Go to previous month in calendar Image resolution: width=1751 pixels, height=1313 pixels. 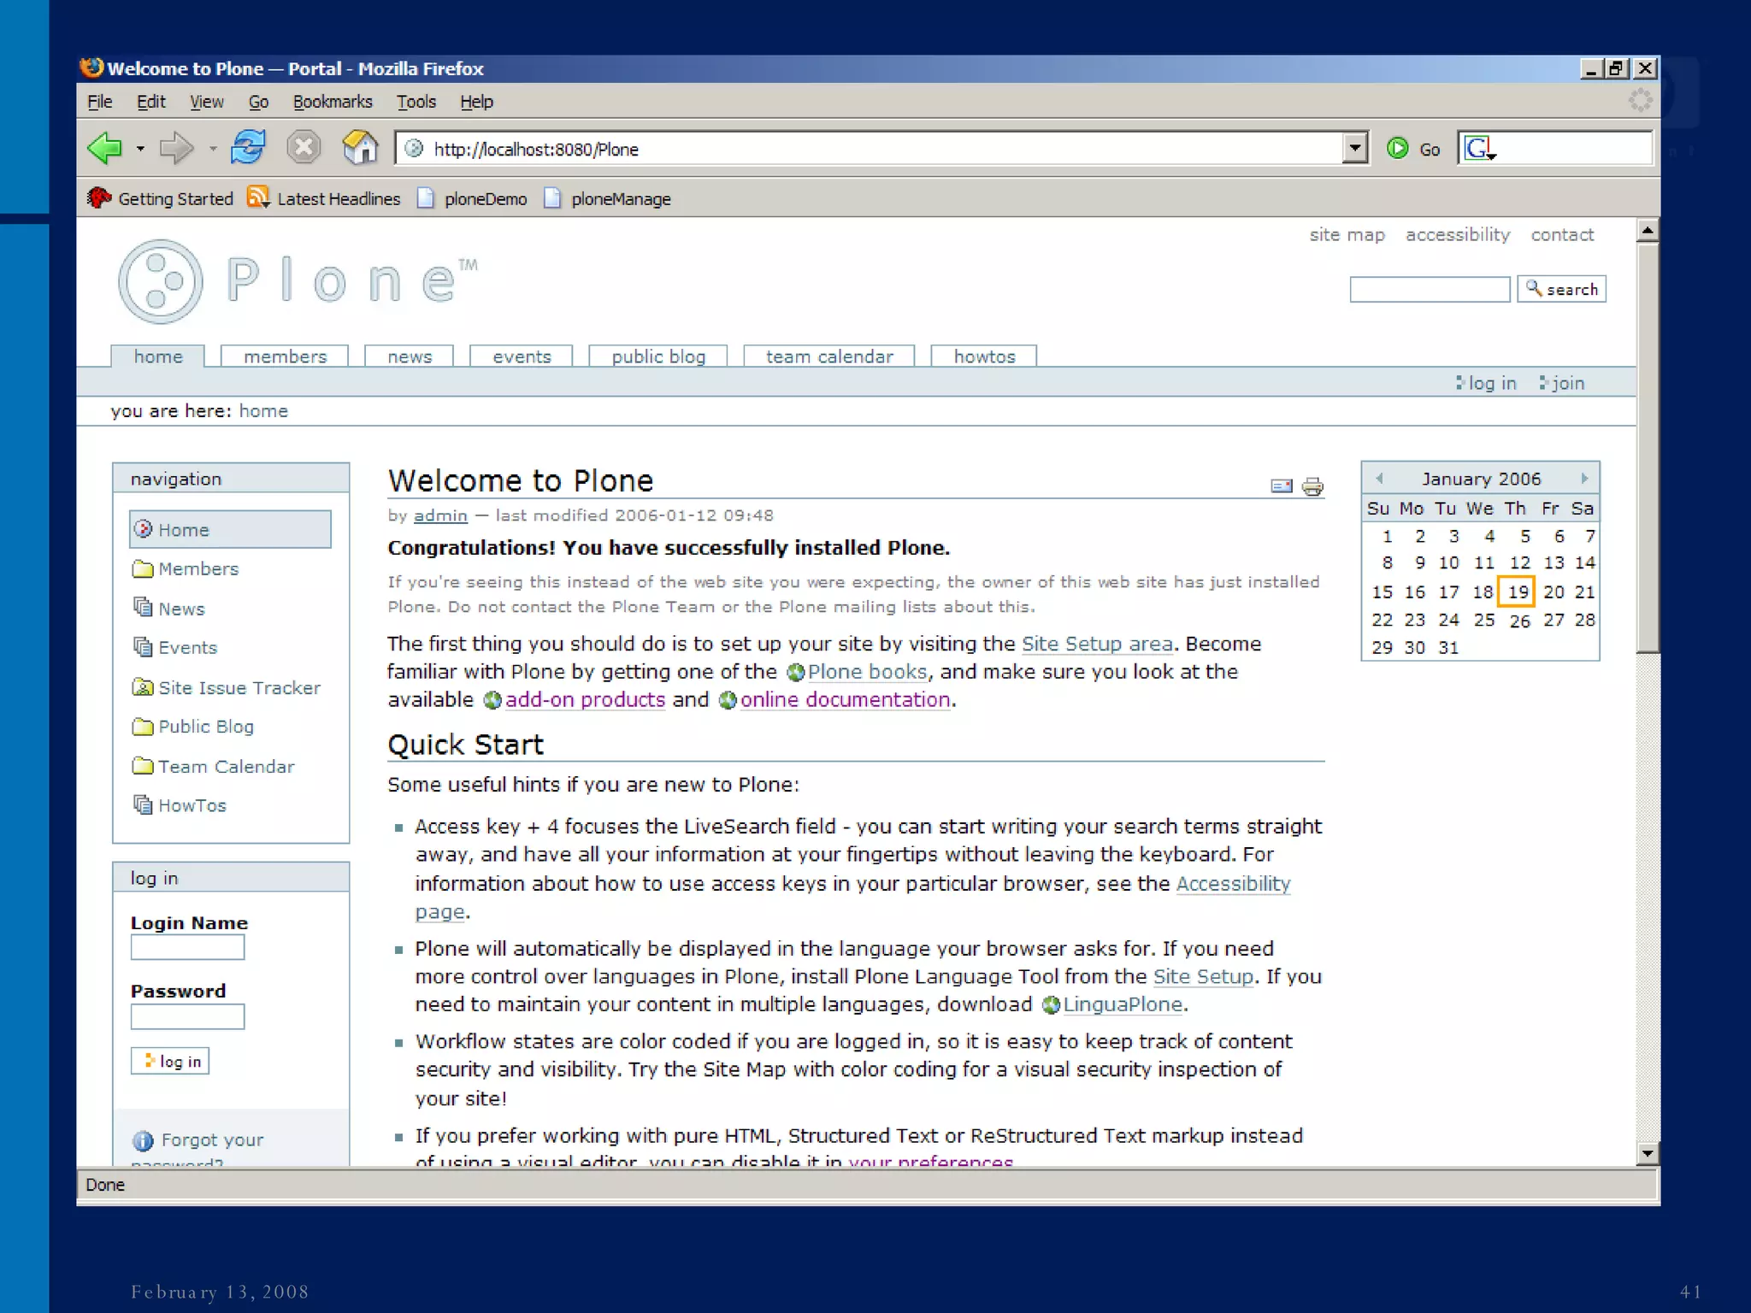(1379, 479)
